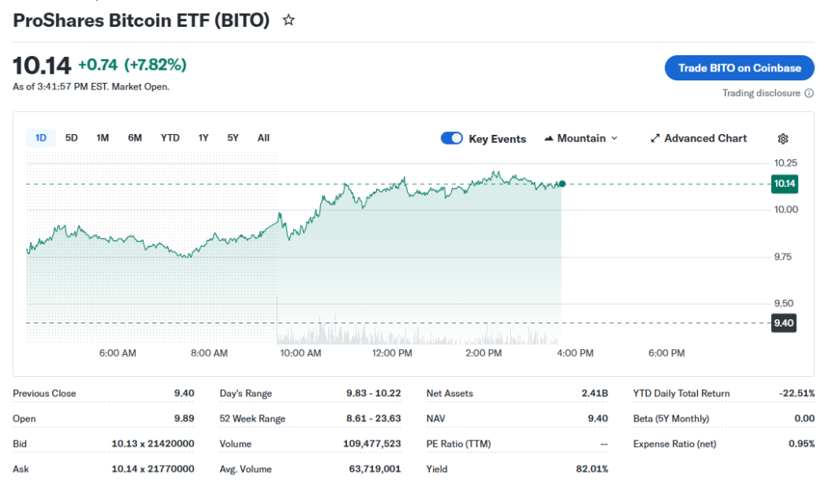Click the Trading disclosure text
The image size is (832, 485).
(760, 93)
